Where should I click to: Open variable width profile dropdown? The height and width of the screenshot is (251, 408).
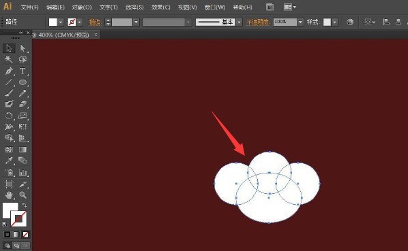pos(188,22)
